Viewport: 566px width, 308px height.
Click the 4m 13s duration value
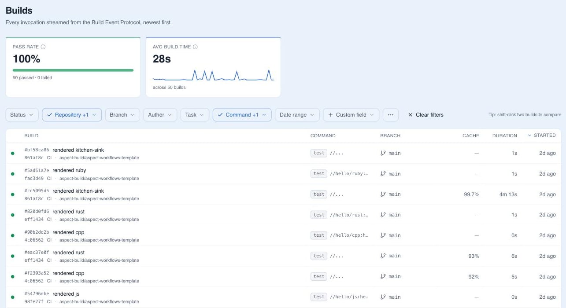point(508,194)
